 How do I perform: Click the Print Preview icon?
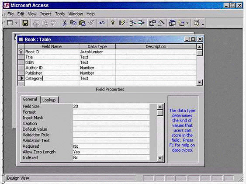pyautogui.click(x=45, y=23)
